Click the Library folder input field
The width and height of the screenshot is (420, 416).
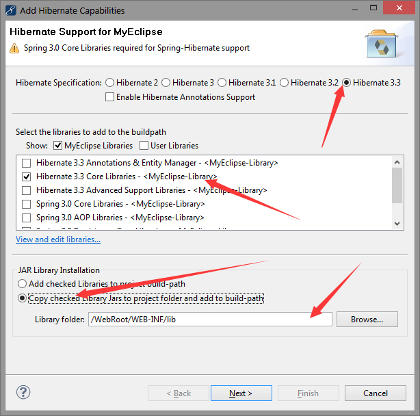[x=210, y=319]
